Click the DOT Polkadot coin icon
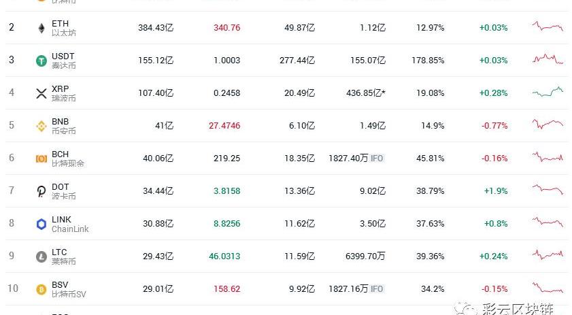The width and height of the screenshot is (572, 315). pyautogui.click(x=41, y=191)
